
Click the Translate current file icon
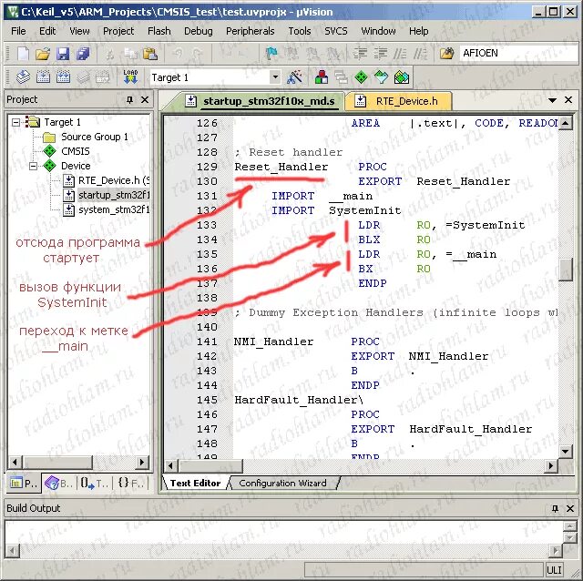[23, 77]
